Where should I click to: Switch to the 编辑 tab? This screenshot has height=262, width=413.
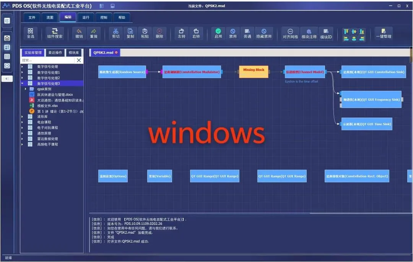[x=68, y=17]
